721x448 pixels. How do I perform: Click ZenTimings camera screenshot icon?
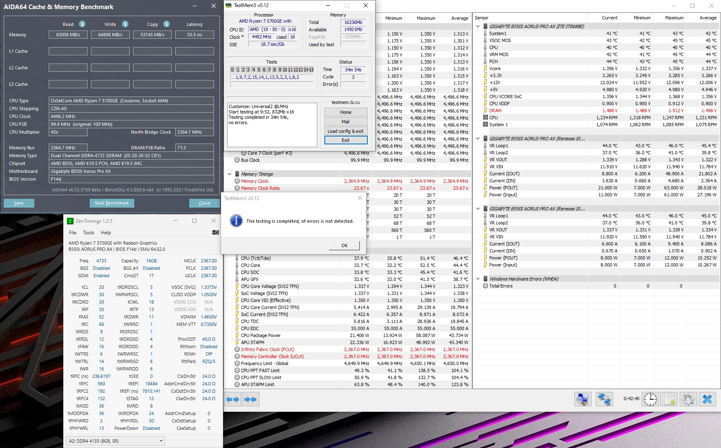(215, 232)
